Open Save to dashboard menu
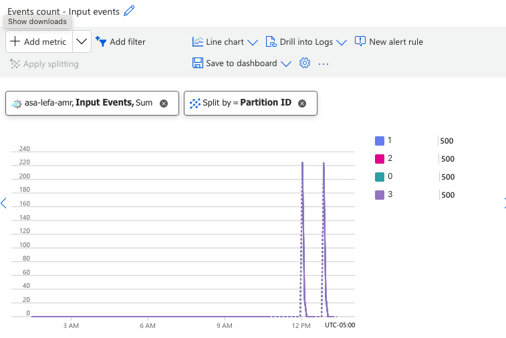Image resolution: width=506 pixels, height=338 pixels. pos(242,63)
